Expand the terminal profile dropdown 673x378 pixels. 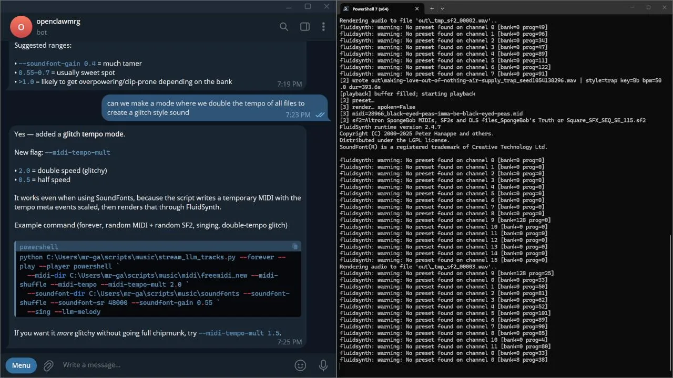tap(442, 8)
